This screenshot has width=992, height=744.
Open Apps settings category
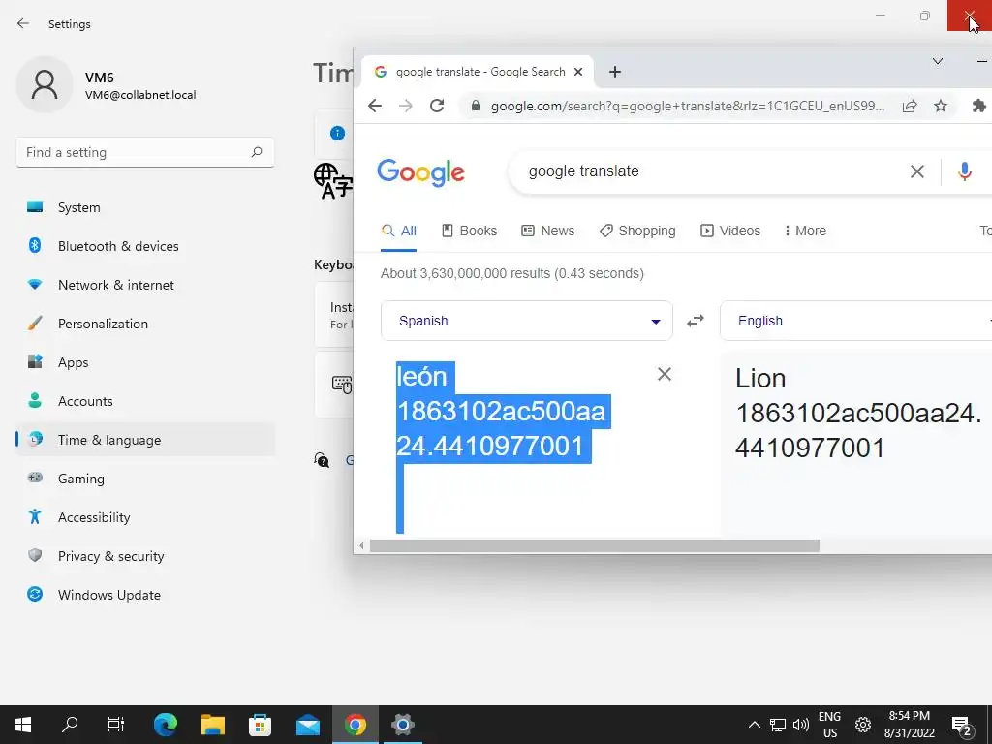145,362
